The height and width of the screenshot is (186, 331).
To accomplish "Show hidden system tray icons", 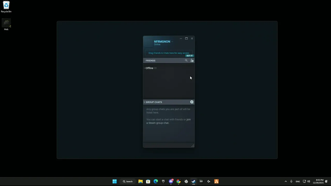I will click(x=286, y=181).
